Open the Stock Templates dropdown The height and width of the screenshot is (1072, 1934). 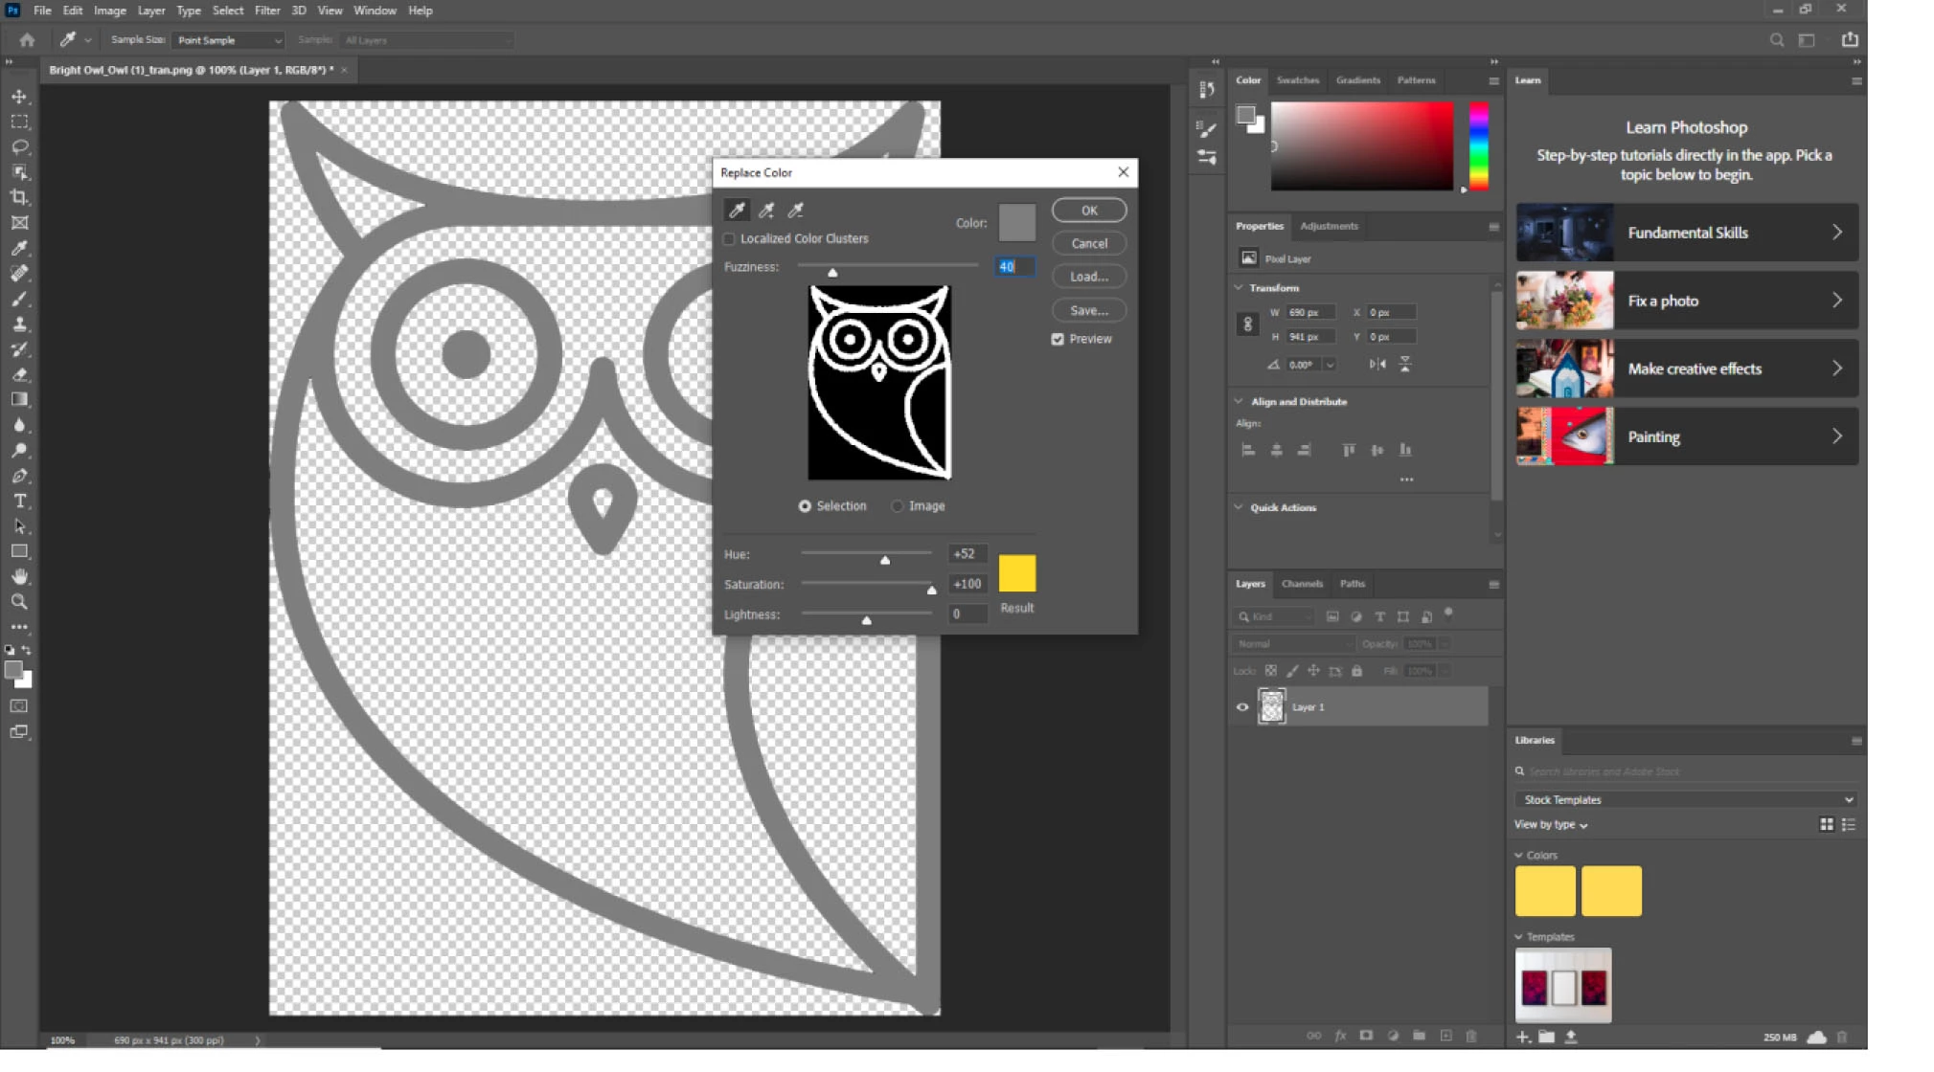click(1686, 799)
